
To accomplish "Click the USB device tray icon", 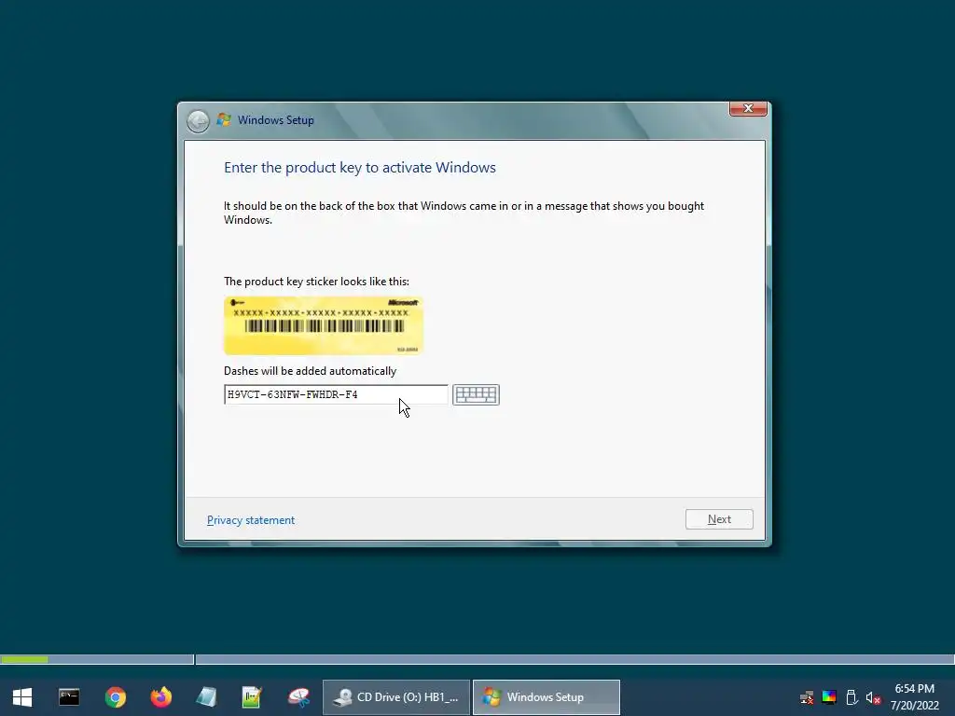I will (x=851, y=697).
